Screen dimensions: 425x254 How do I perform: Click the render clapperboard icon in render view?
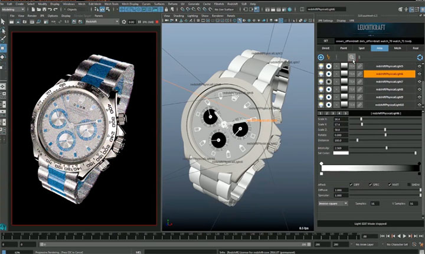(x=12, y=22)
